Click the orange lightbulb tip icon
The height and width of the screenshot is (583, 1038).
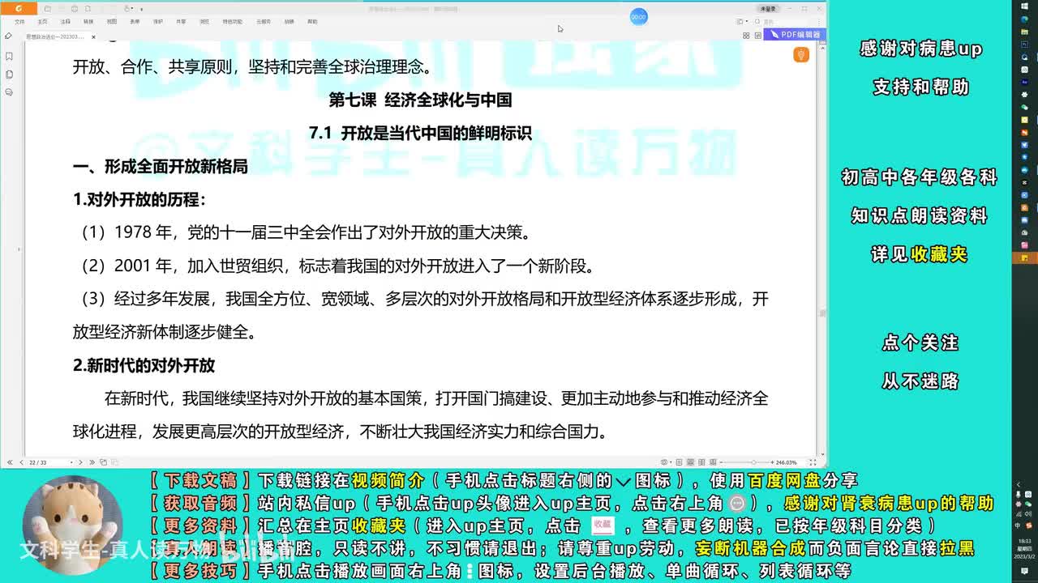(801, 55)
